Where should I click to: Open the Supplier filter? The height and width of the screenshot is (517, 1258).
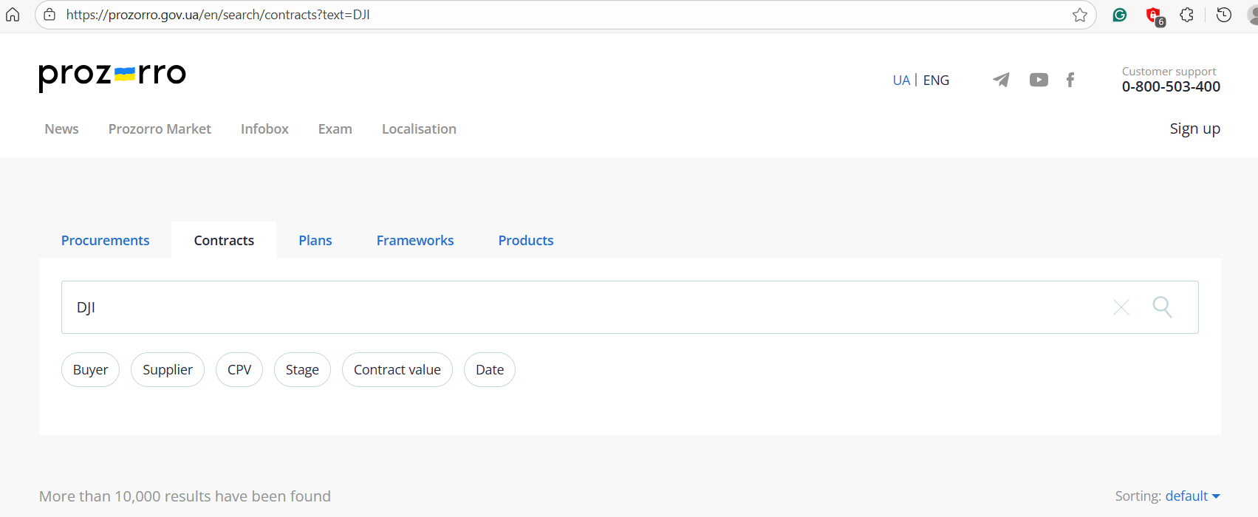(x=168, y=369)
